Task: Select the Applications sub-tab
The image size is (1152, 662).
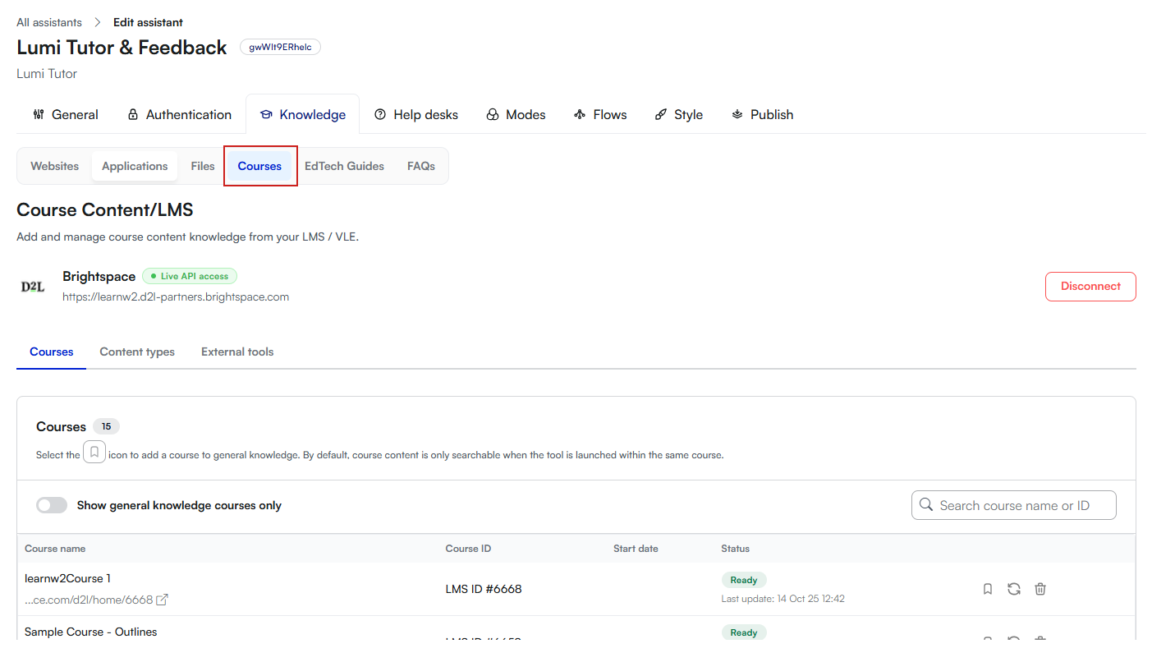Action: tap(135, 166)
